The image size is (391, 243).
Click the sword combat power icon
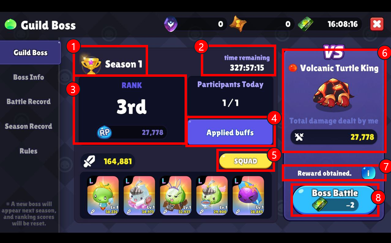89,161
